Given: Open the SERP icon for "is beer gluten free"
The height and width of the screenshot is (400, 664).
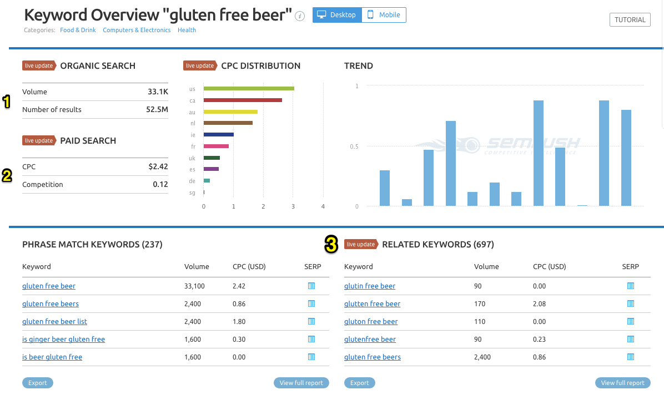Looking at the screenshot, I should pos(311,357).
